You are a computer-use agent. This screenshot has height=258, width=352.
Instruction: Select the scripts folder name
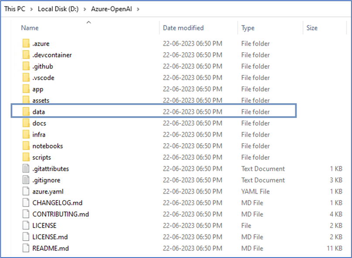(42, 157)
